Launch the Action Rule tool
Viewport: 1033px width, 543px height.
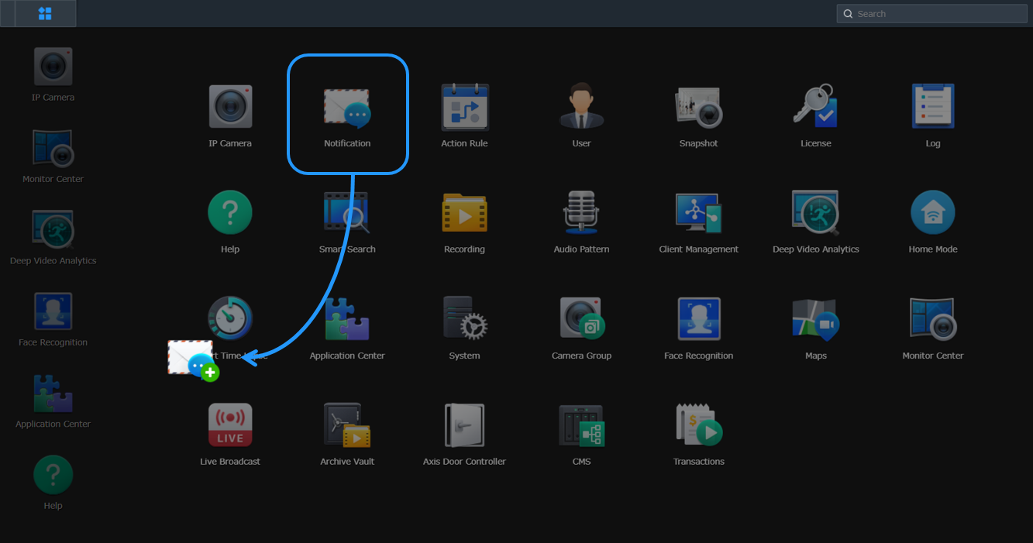pos(464,106)
